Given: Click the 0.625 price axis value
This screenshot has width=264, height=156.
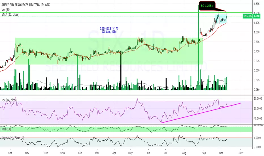Looking at the screenshot, I should 257,61.
